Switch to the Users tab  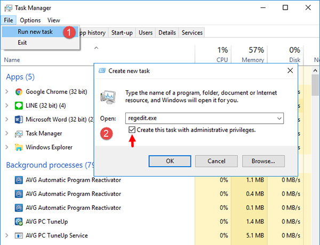[x=146, y=33]
